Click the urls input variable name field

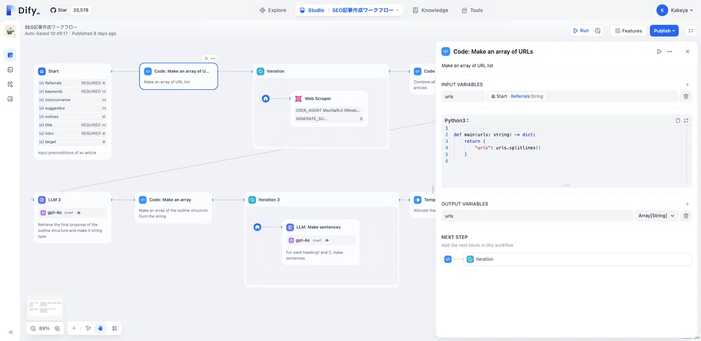pyautogui.click(x=463, y=96)
